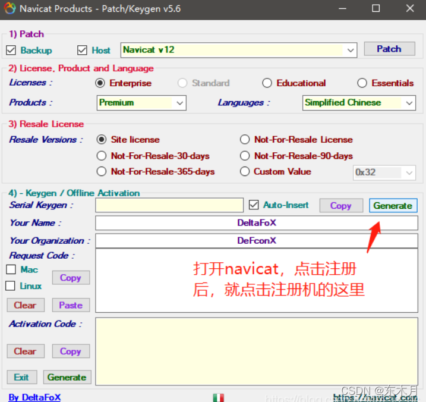Viewport: 426px width, 402px height.
Task: Click the Your Name field DeltaFoX
Action: [x=257, y=223]
